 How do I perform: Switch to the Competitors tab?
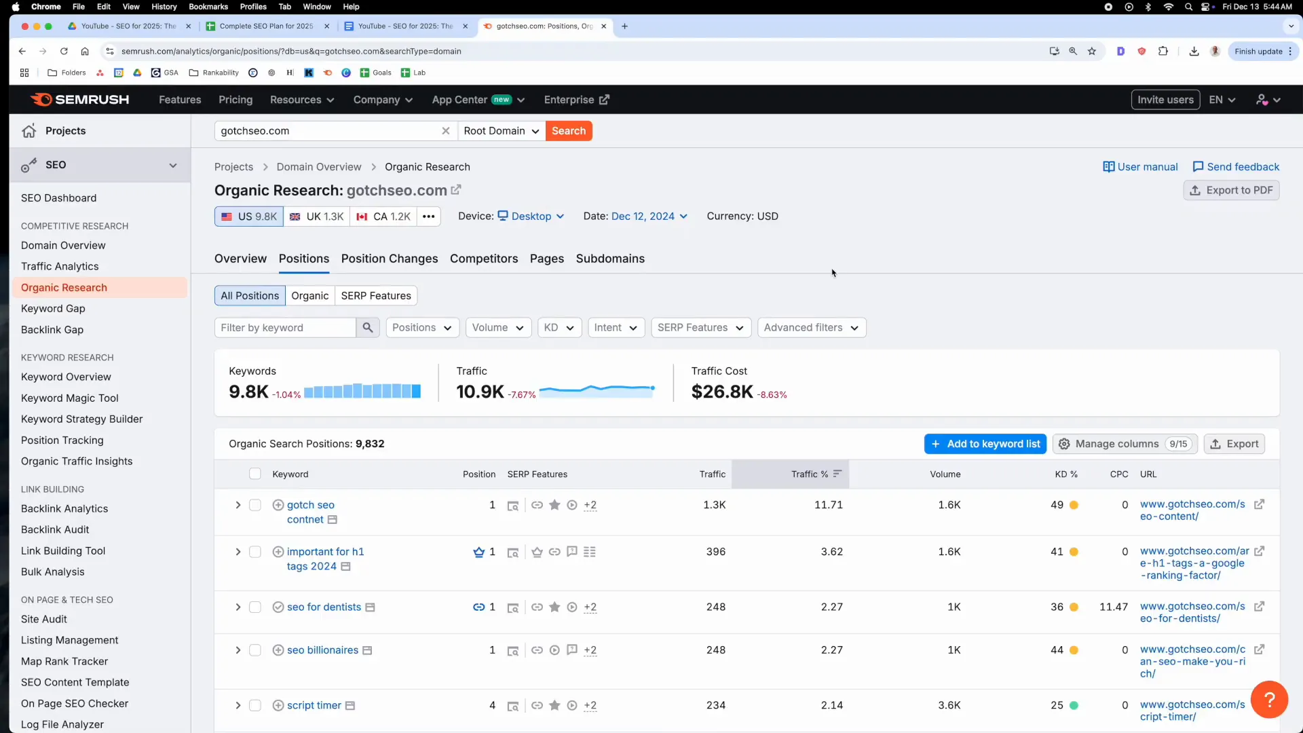(484, 259)
